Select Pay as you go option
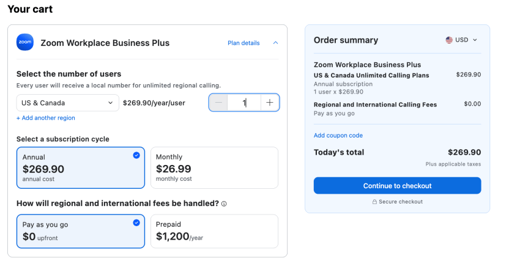This screenshot has width=520, height=264. pyautogui.click(x=81, y=231)
